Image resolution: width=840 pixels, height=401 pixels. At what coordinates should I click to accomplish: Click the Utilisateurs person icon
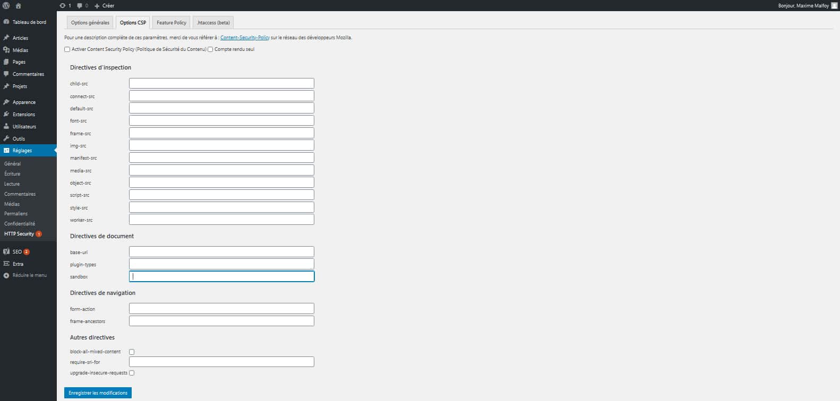pyautogui.click(x=6, y=126)
